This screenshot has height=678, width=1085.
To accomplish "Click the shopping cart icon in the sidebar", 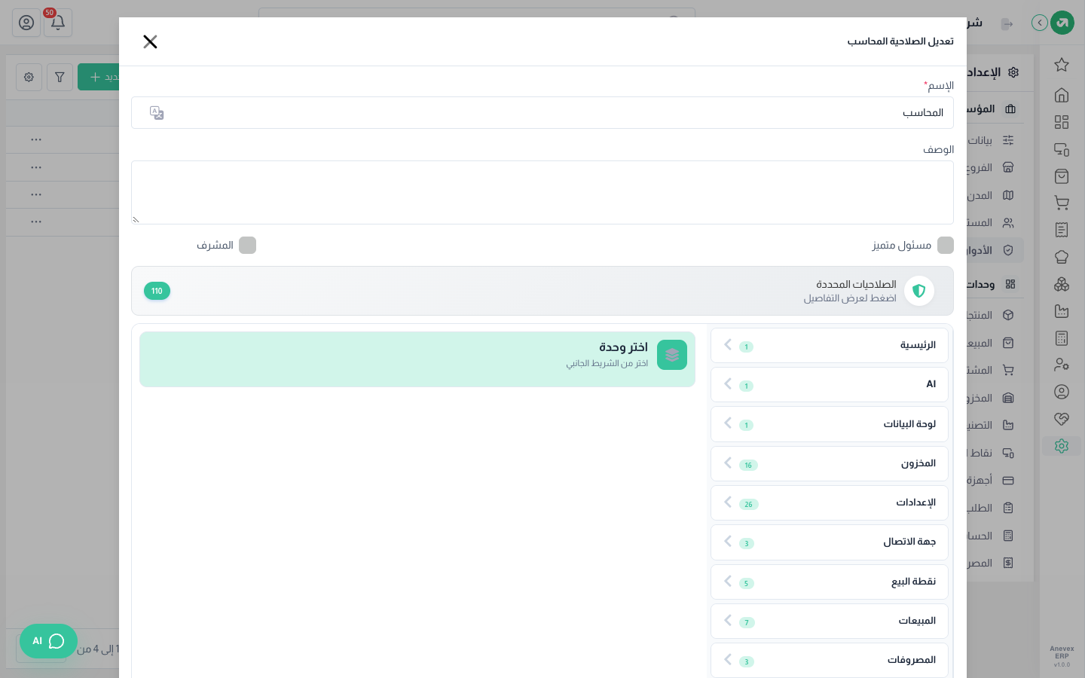I will coord(1062,203).
